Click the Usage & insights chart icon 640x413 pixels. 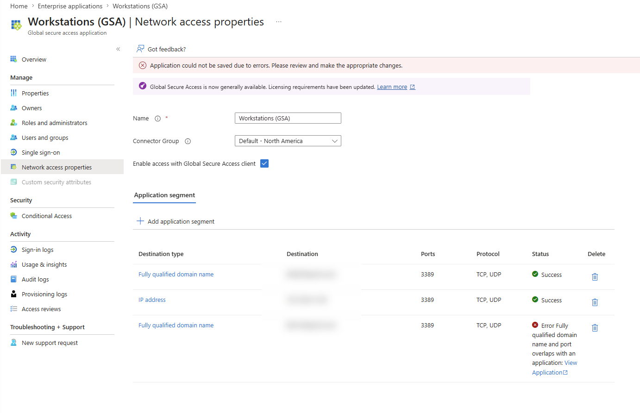pyautogui.click(x=14, y=264)
